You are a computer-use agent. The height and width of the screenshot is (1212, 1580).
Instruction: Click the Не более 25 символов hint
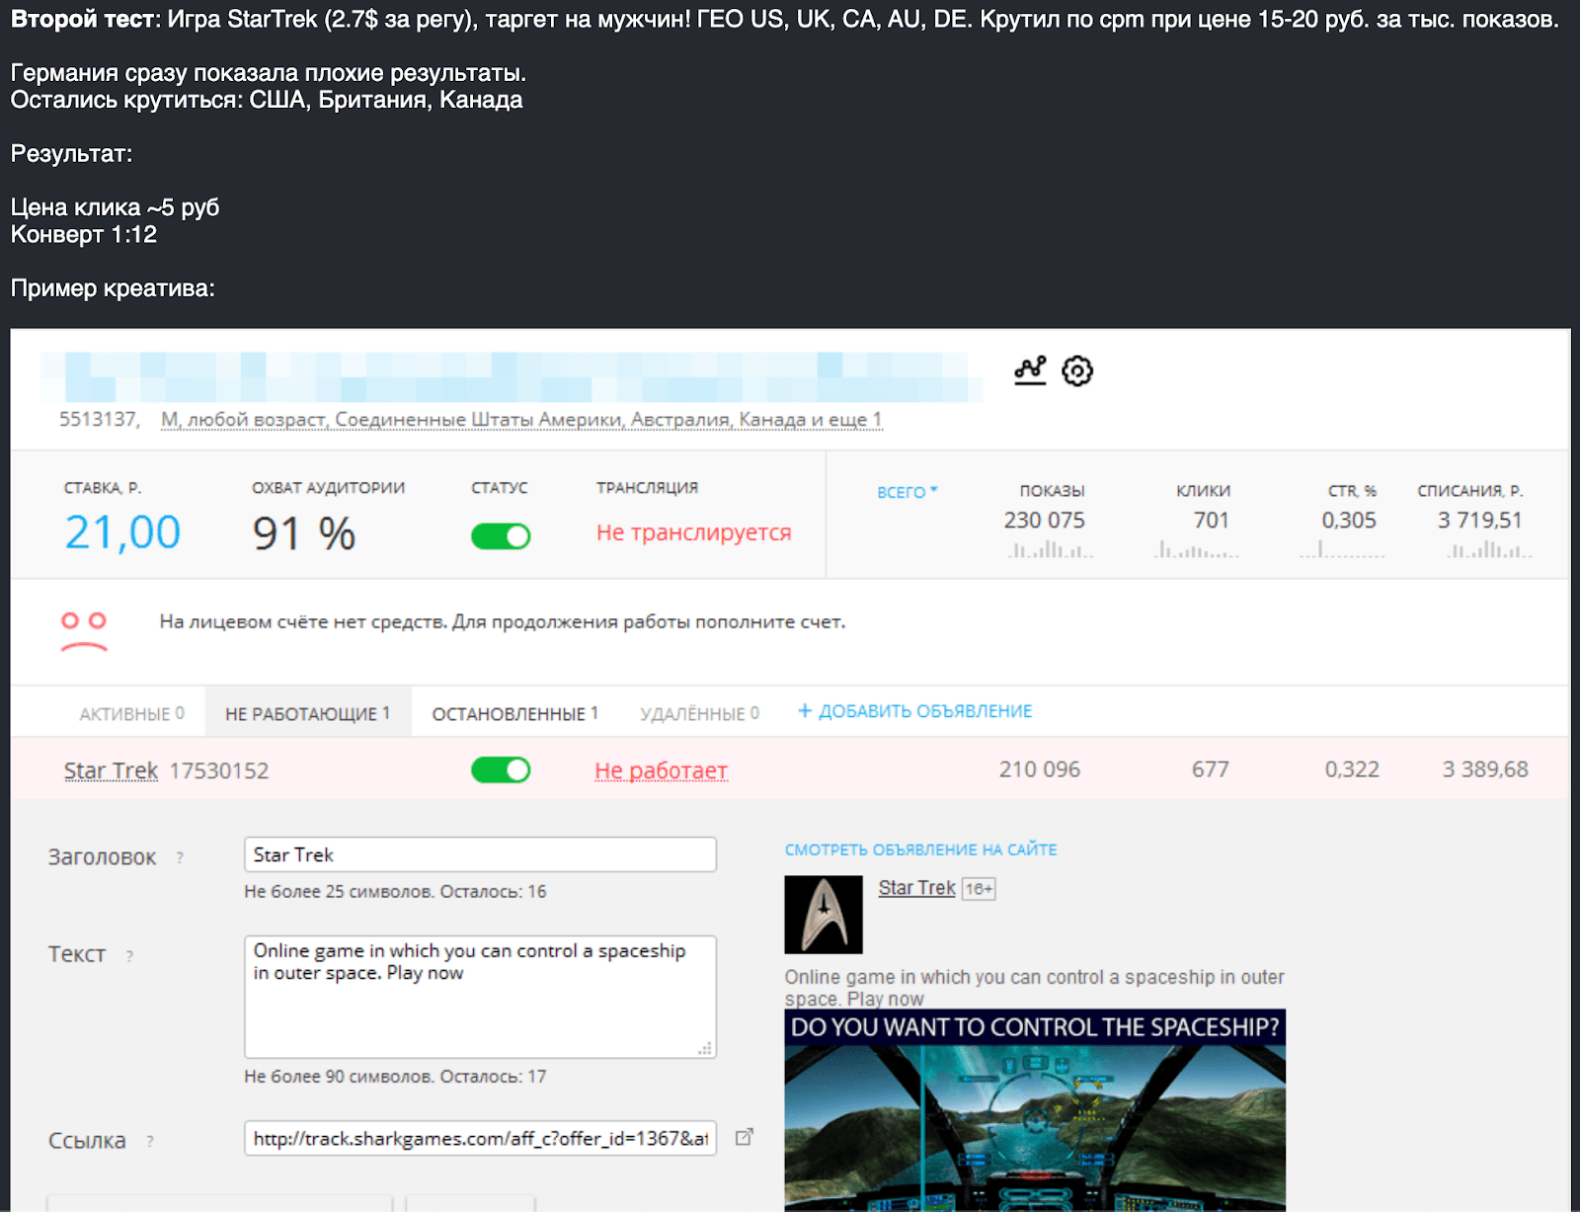(x=395, y=892)
